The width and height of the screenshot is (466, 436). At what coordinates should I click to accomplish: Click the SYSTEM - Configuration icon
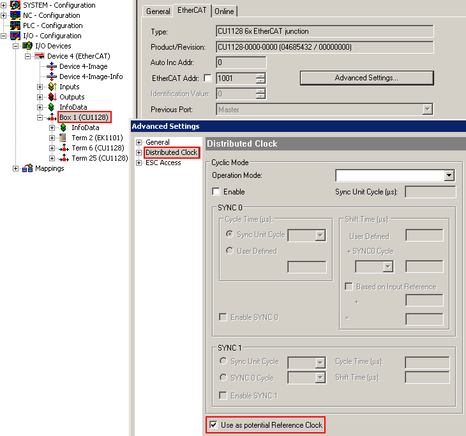15,5
